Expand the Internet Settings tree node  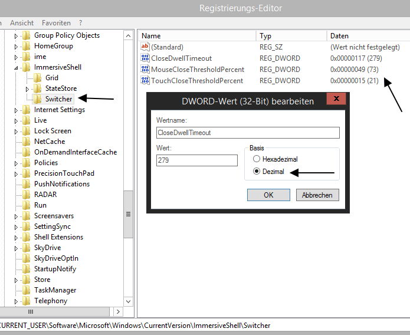(x=17, y=110)
